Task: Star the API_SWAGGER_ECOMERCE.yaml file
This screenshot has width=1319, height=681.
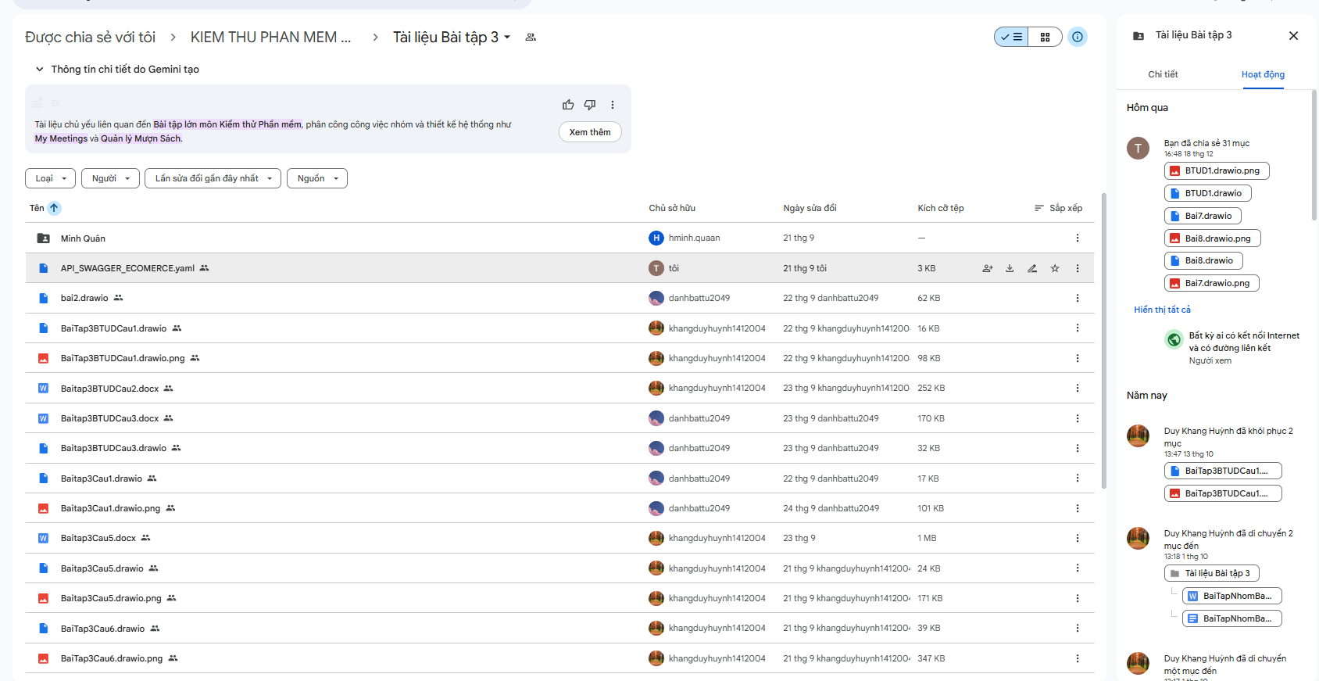Action: tap(1055, 268)
